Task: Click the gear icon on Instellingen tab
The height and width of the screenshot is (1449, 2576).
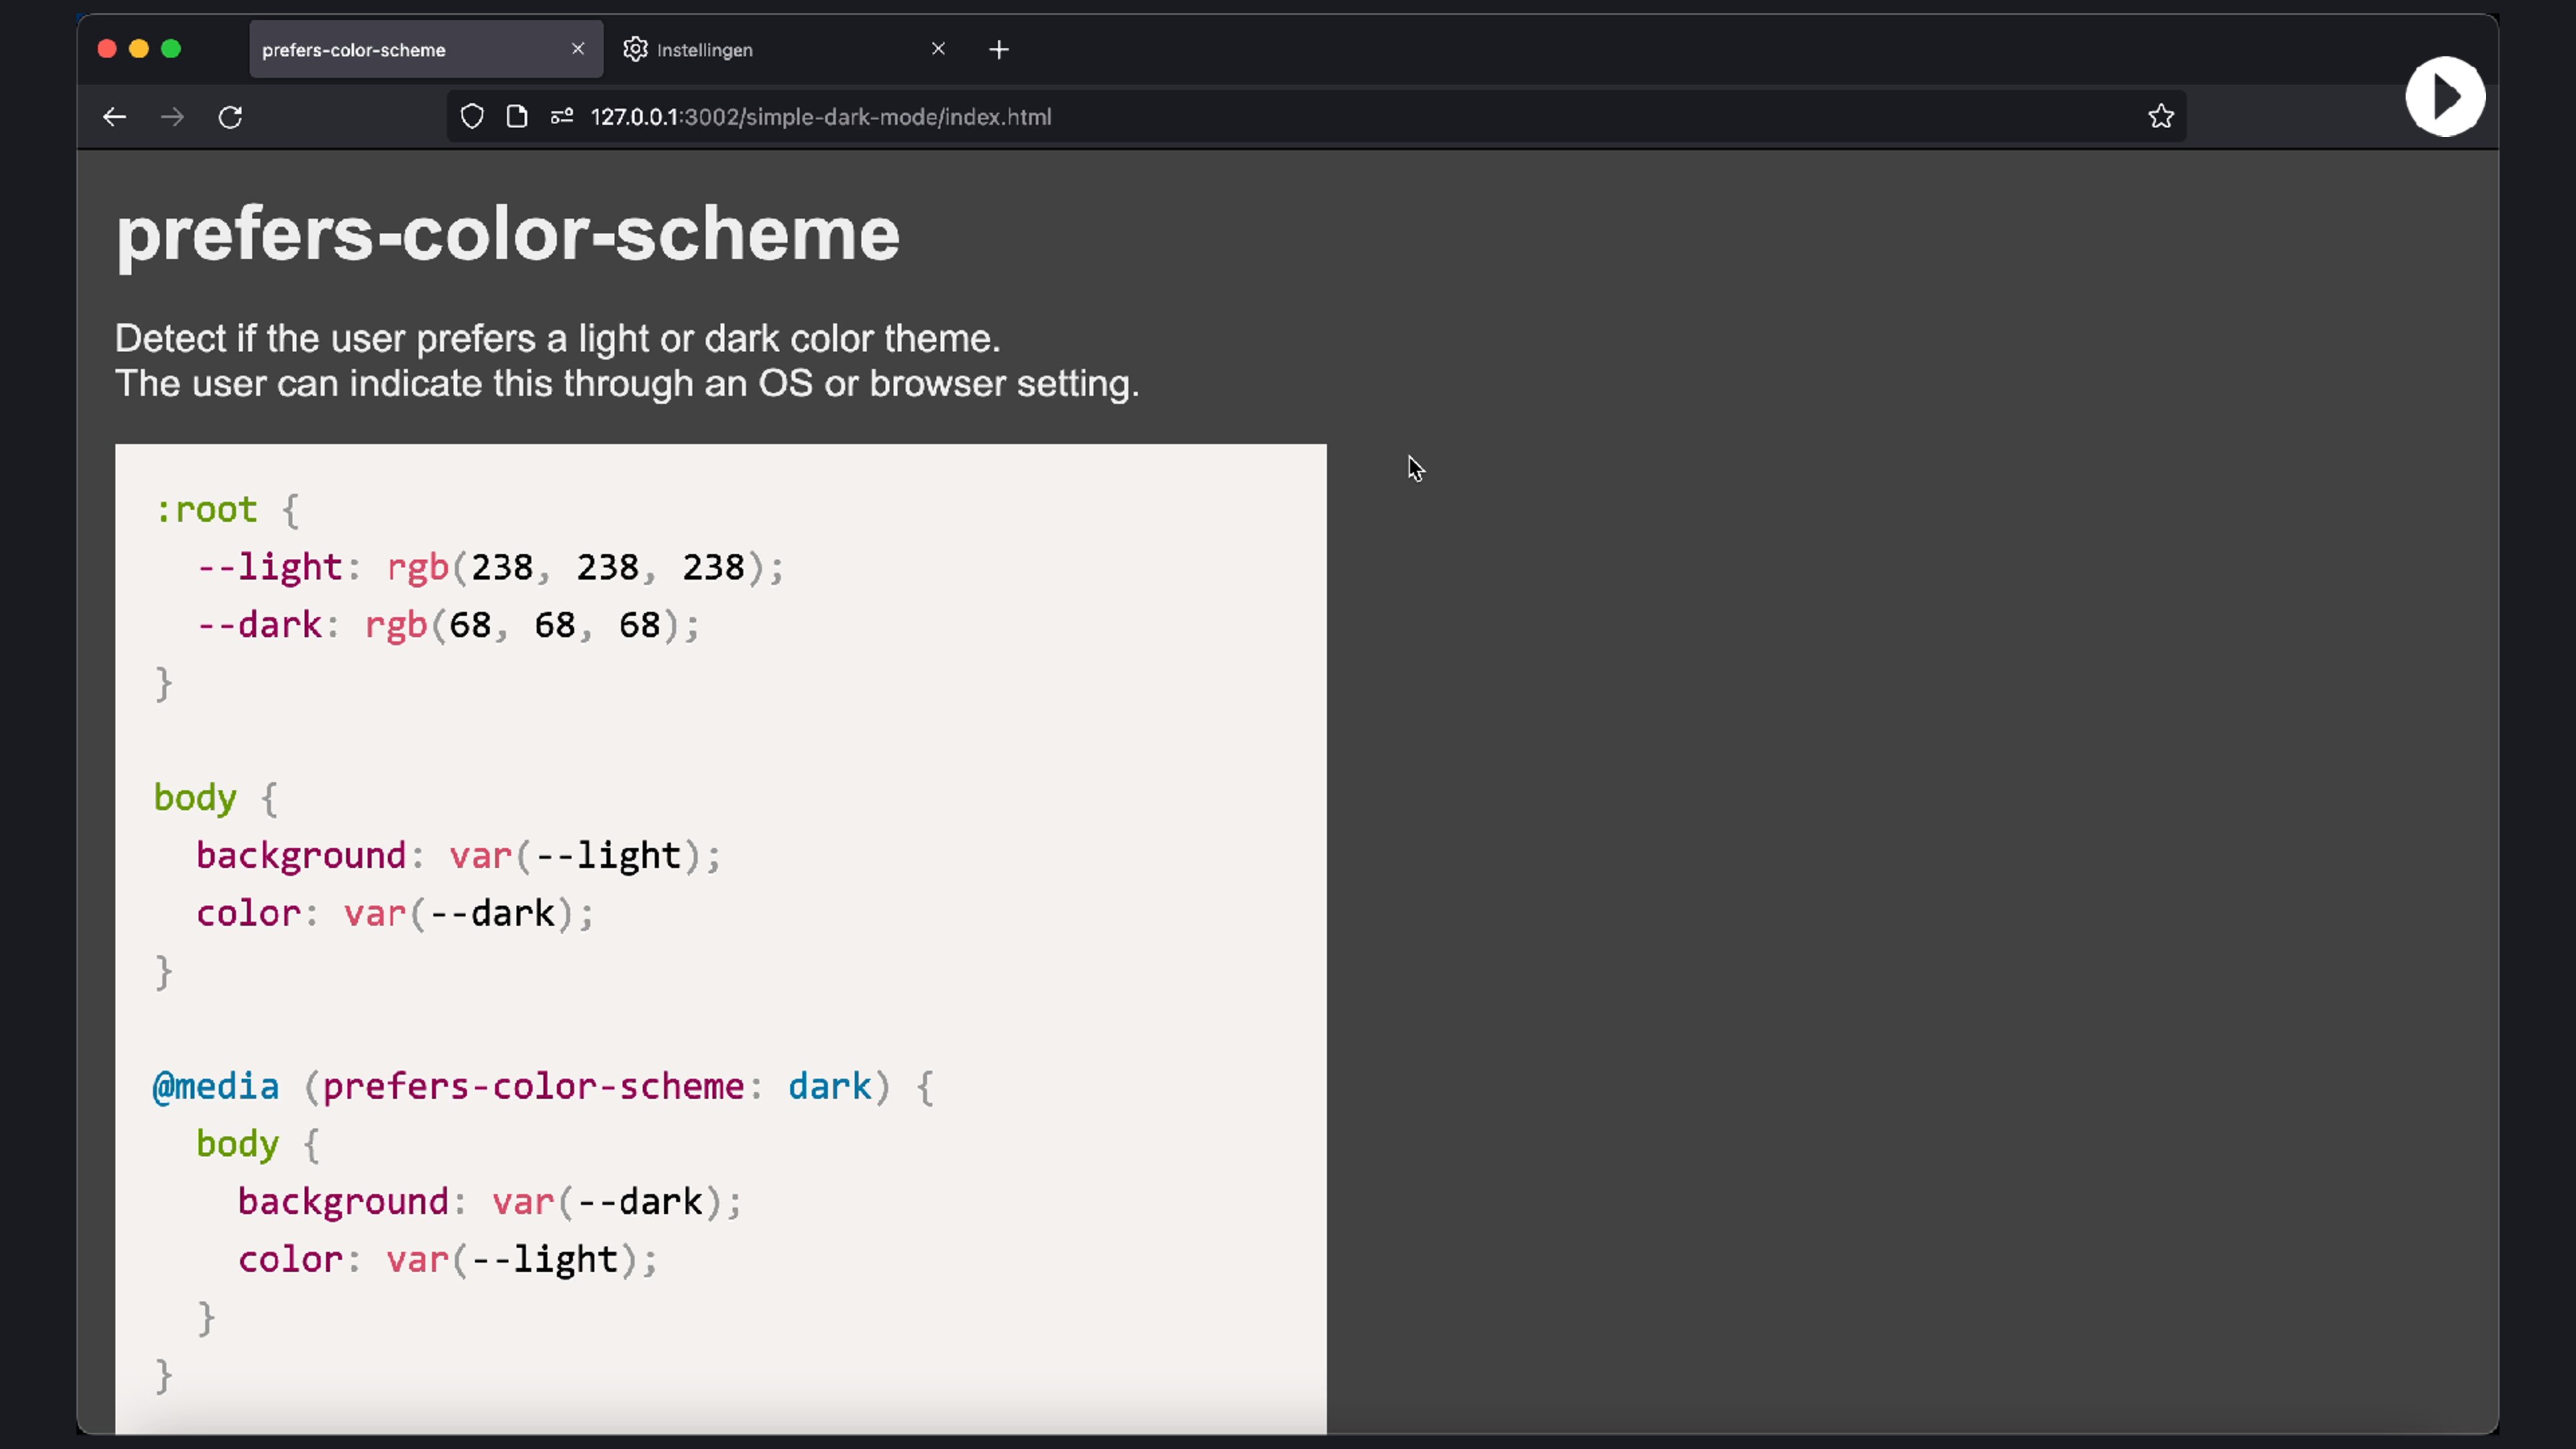Action: (635, 50)
